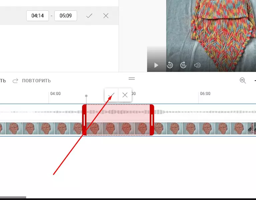Screen dimensions: 256x200
Task: Select the right red trim handle
Action: [x=152, y=120]
